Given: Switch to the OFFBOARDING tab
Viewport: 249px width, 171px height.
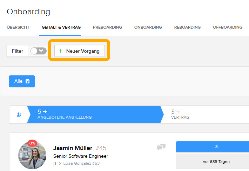Looking at the screenshot, I should click(x=228, y=27).
